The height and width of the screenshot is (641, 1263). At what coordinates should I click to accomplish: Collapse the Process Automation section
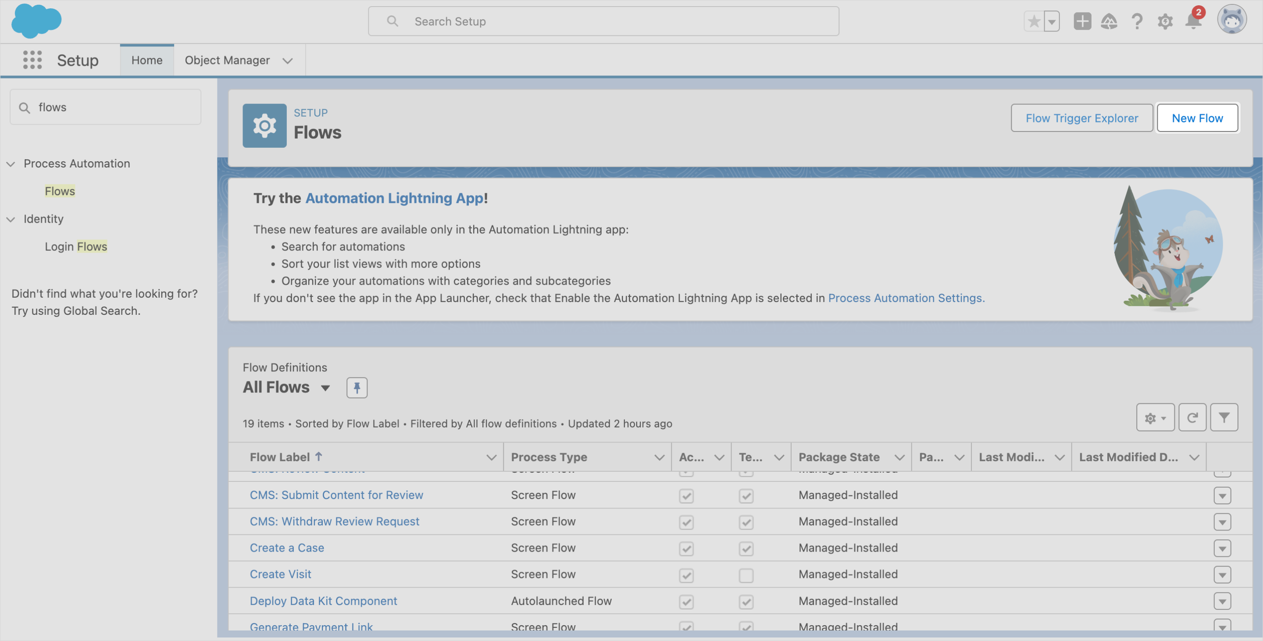pyautogui.click(x=11, y=164)
